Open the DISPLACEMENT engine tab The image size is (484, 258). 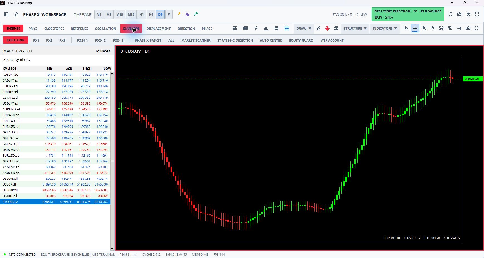pos(159,29)
